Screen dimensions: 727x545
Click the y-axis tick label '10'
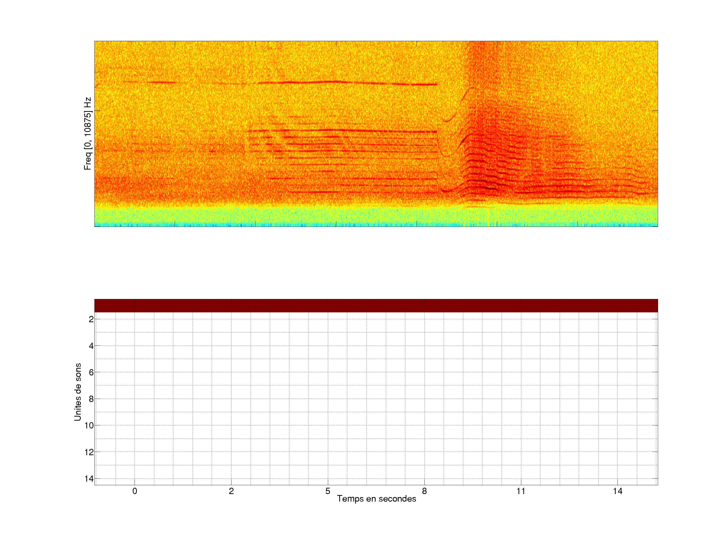click(89, 426)
